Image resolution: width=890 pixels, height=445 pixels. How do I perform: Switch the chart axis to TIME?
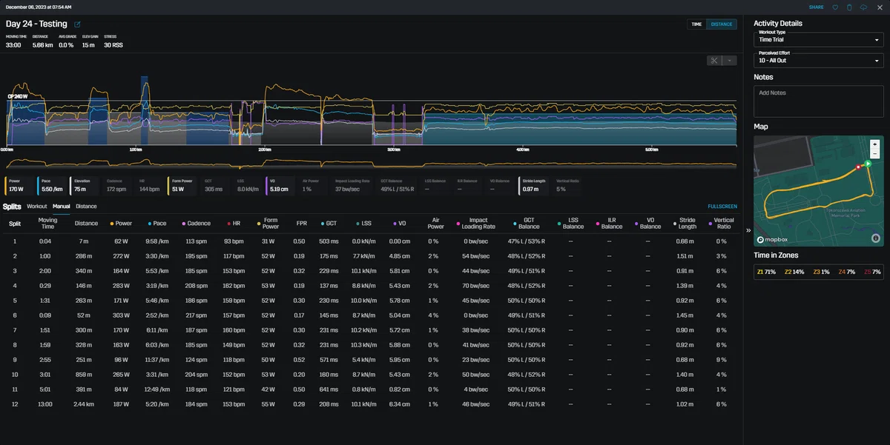tap(696, 24)
